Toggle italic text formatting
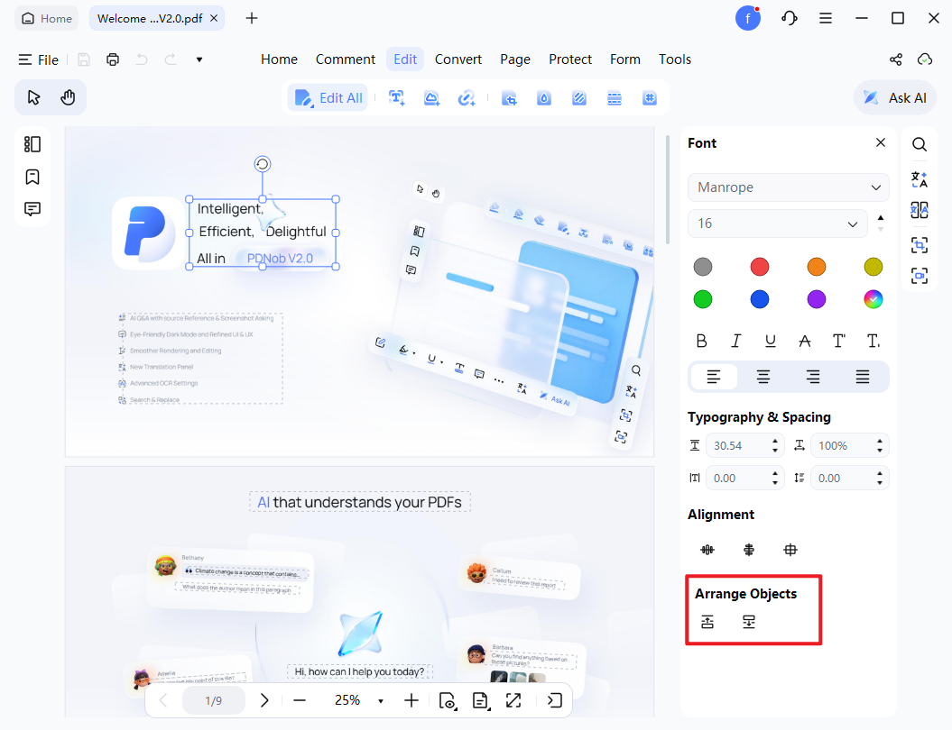 pos(735,342)
